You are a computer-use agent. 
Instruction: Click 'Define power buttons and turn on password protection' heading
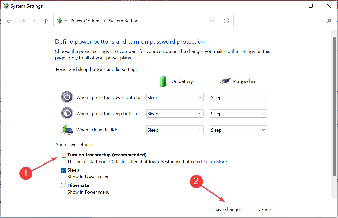tap(130, 42)
